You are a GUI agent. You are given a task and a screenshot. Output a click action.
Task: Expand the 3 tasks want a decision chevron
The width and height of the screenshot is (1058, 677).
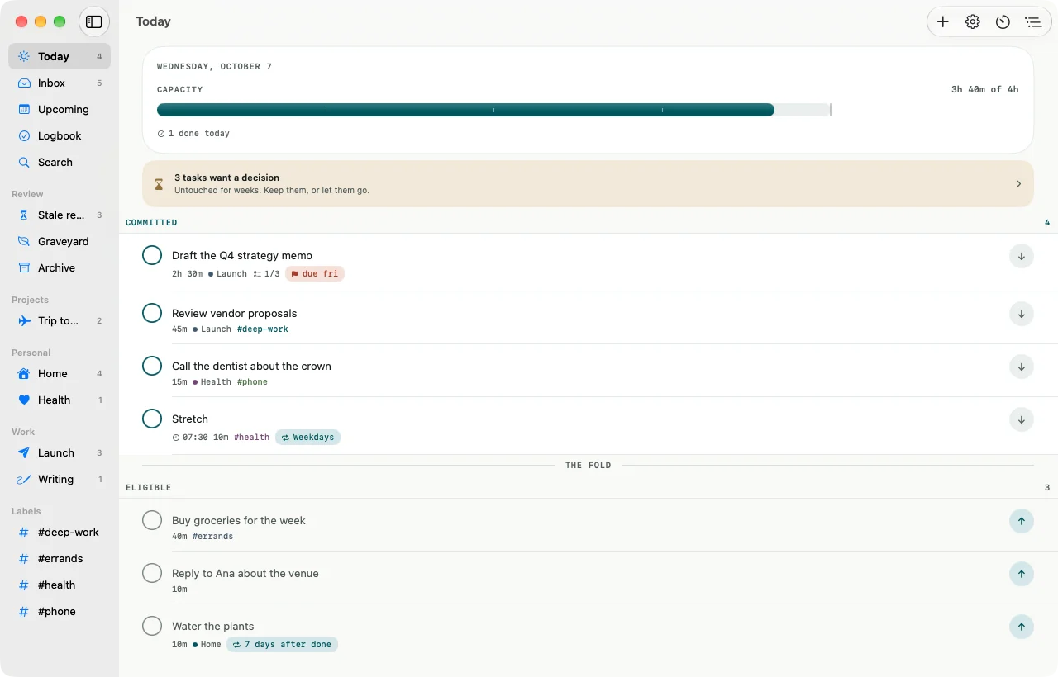pyautogui.click(x=1018, y=184)
